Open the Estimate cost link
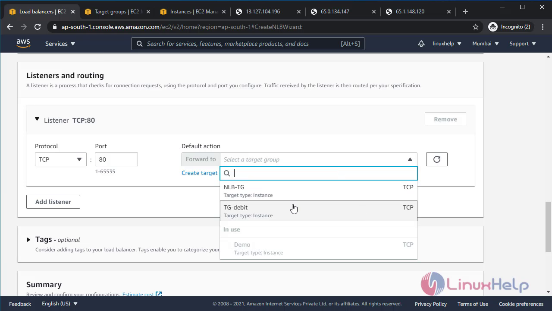 (142, 295)
